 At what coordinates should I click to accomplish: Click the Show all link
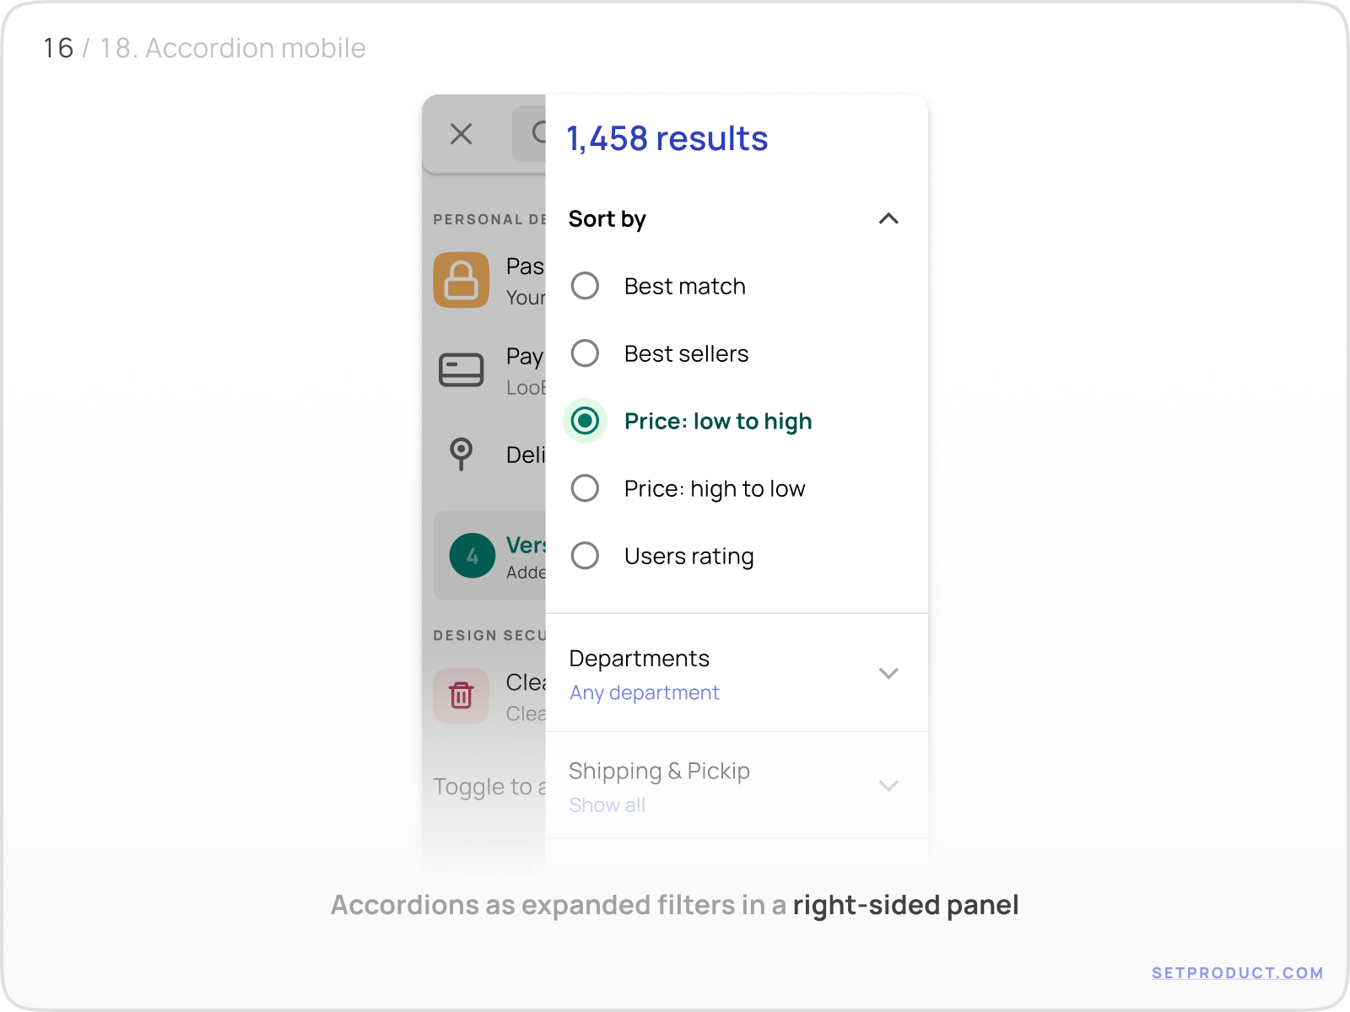(607, 805)
